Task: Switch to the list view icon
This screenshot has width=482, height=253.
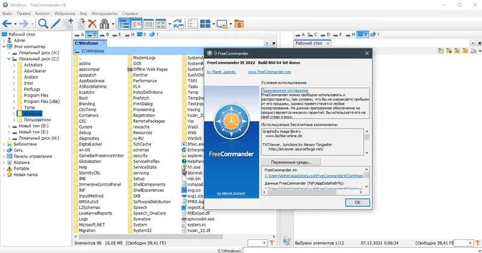Action: pyautogui.click(x=136, y=23)
